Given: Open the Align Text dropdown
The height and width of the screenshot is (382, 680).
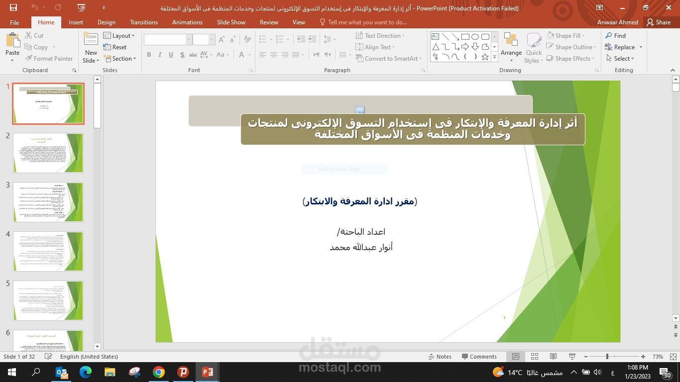Looking at the screenshot, I should tap(375, 47).
